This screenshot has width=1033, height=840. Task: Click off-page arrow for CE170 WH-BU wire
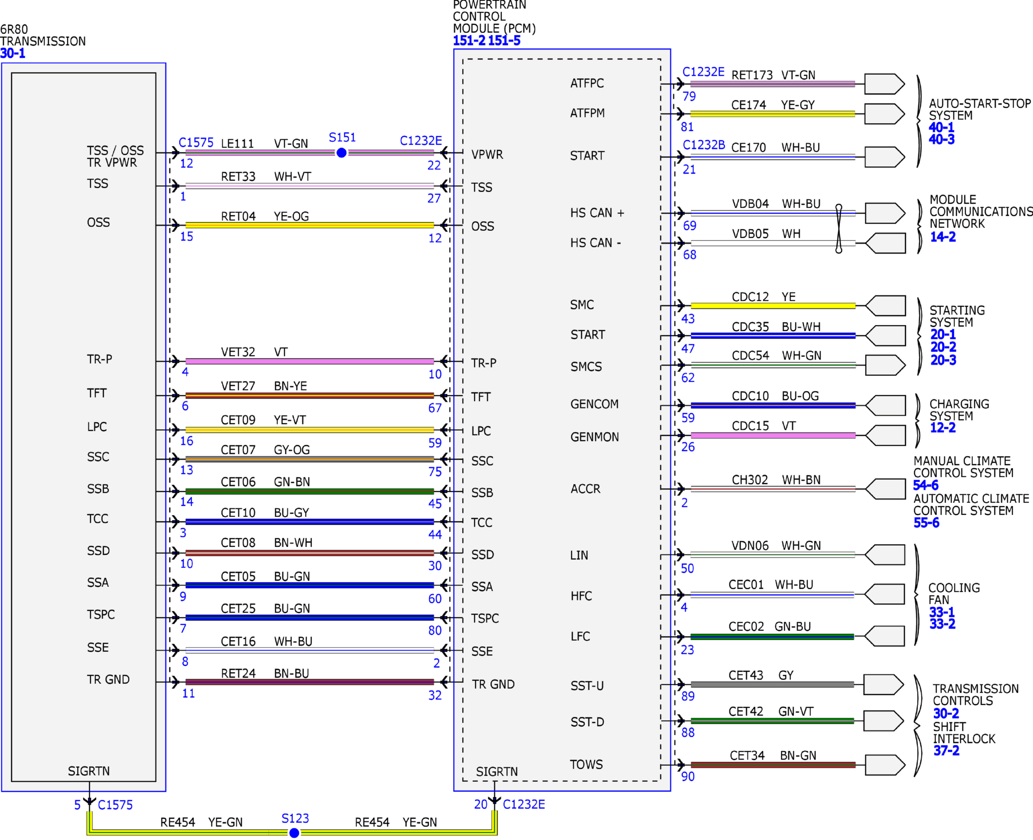tap(885, 157)
